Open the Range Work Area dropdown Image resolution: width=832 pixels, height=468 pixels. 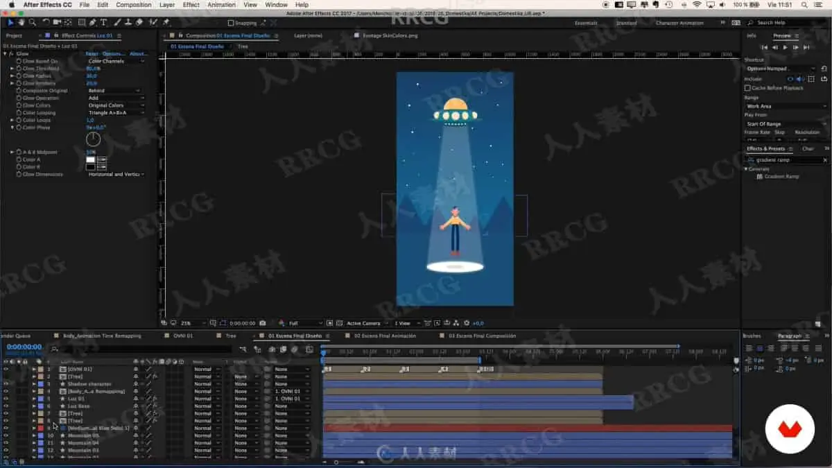pyautogui.click(x=786, y=106)
